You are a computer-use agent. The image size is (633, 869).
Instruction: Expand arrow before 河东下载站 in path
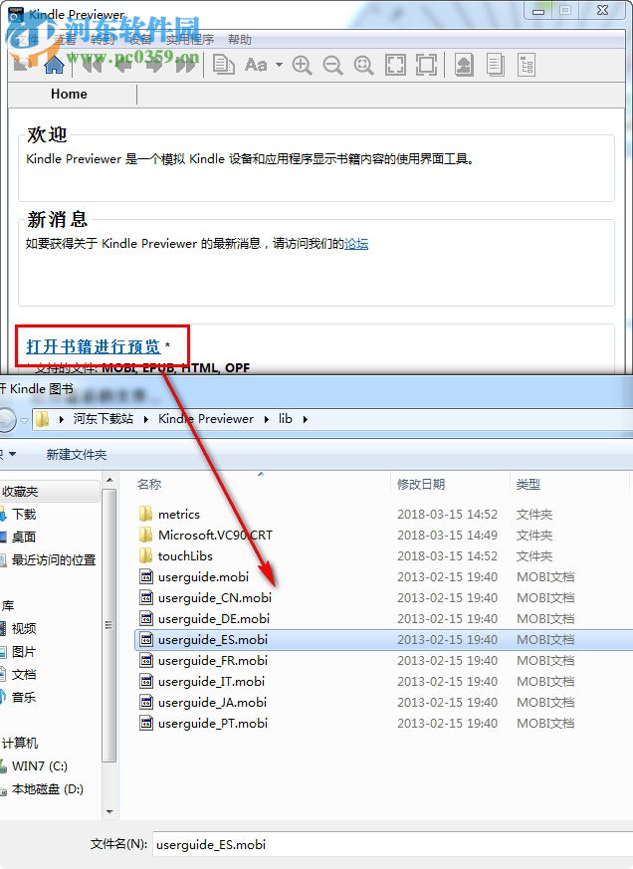pyautogui.click(x=62, y=419)
